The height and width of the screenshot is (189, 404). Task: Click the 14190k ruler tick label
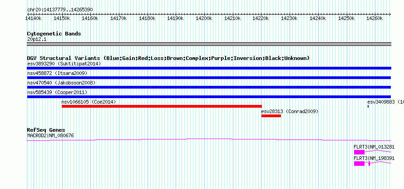[175, 18]
